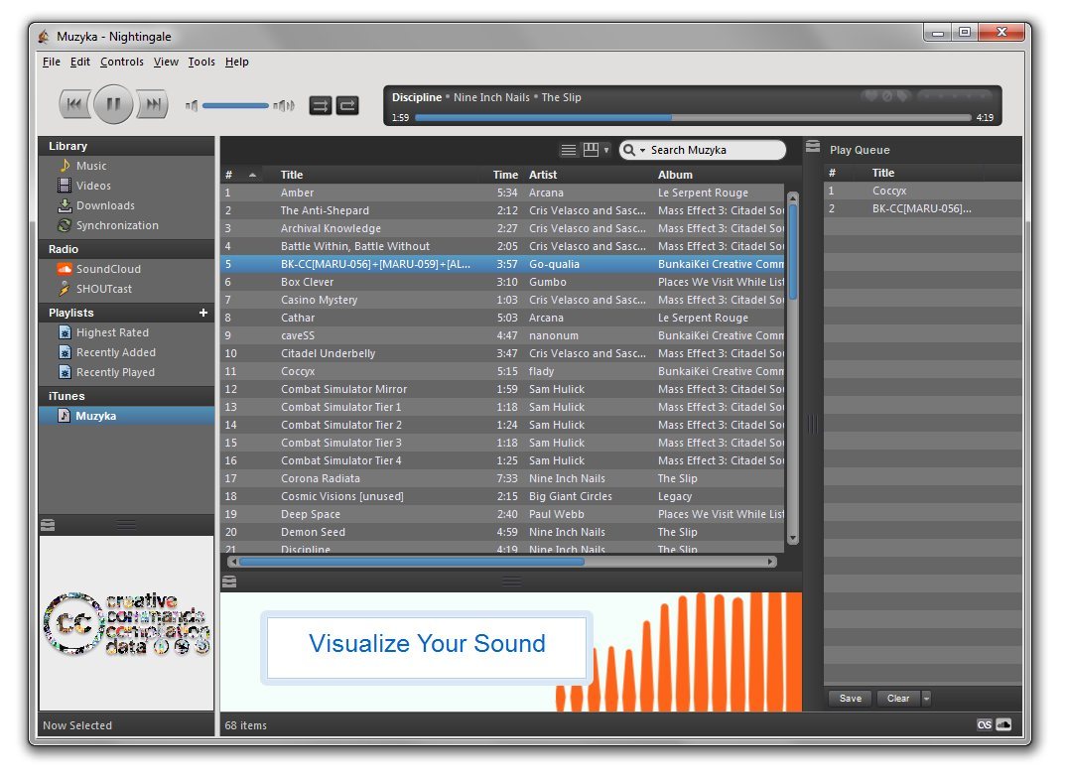The width and height of the screenshot is (1065, 776).
Task: Click the heart icon in the now-playing panel
Action: point(870,96)
